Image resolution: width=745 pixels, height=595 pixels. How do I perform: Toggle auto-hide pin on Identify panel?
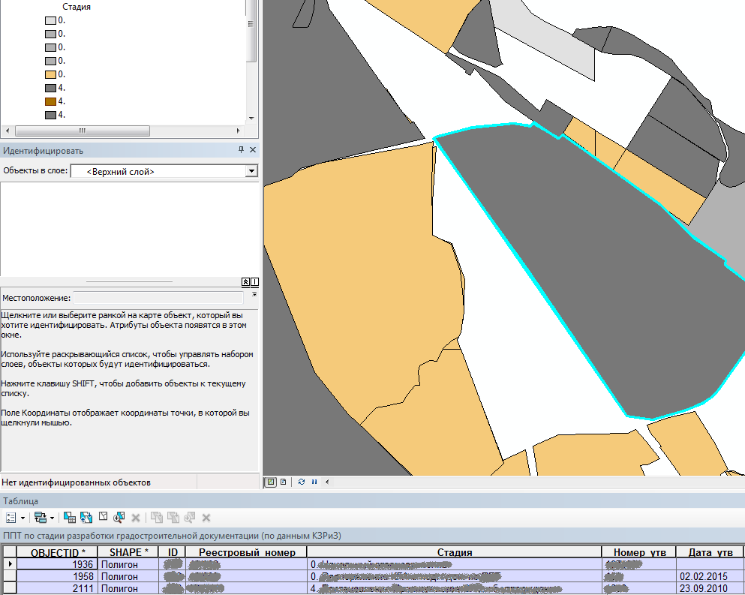pyautogui.click(x=241, y=151)
